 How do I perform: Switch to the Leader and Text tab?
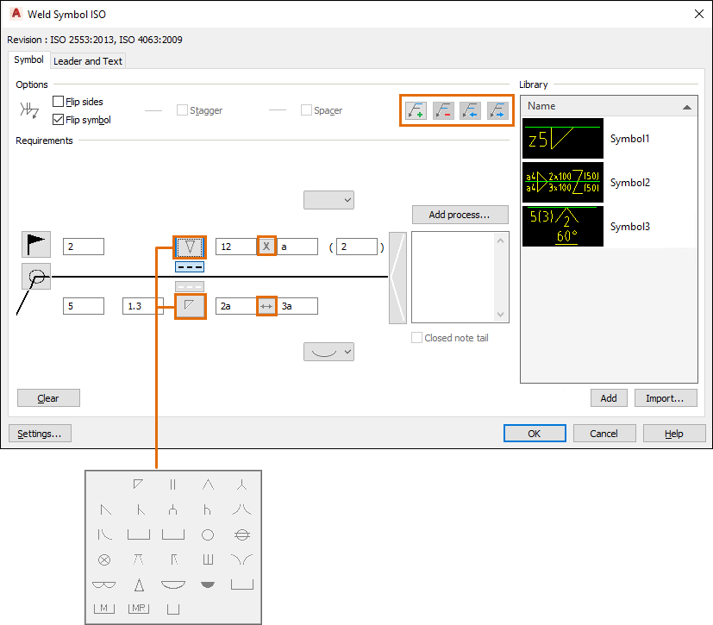(x=87, y=60)
